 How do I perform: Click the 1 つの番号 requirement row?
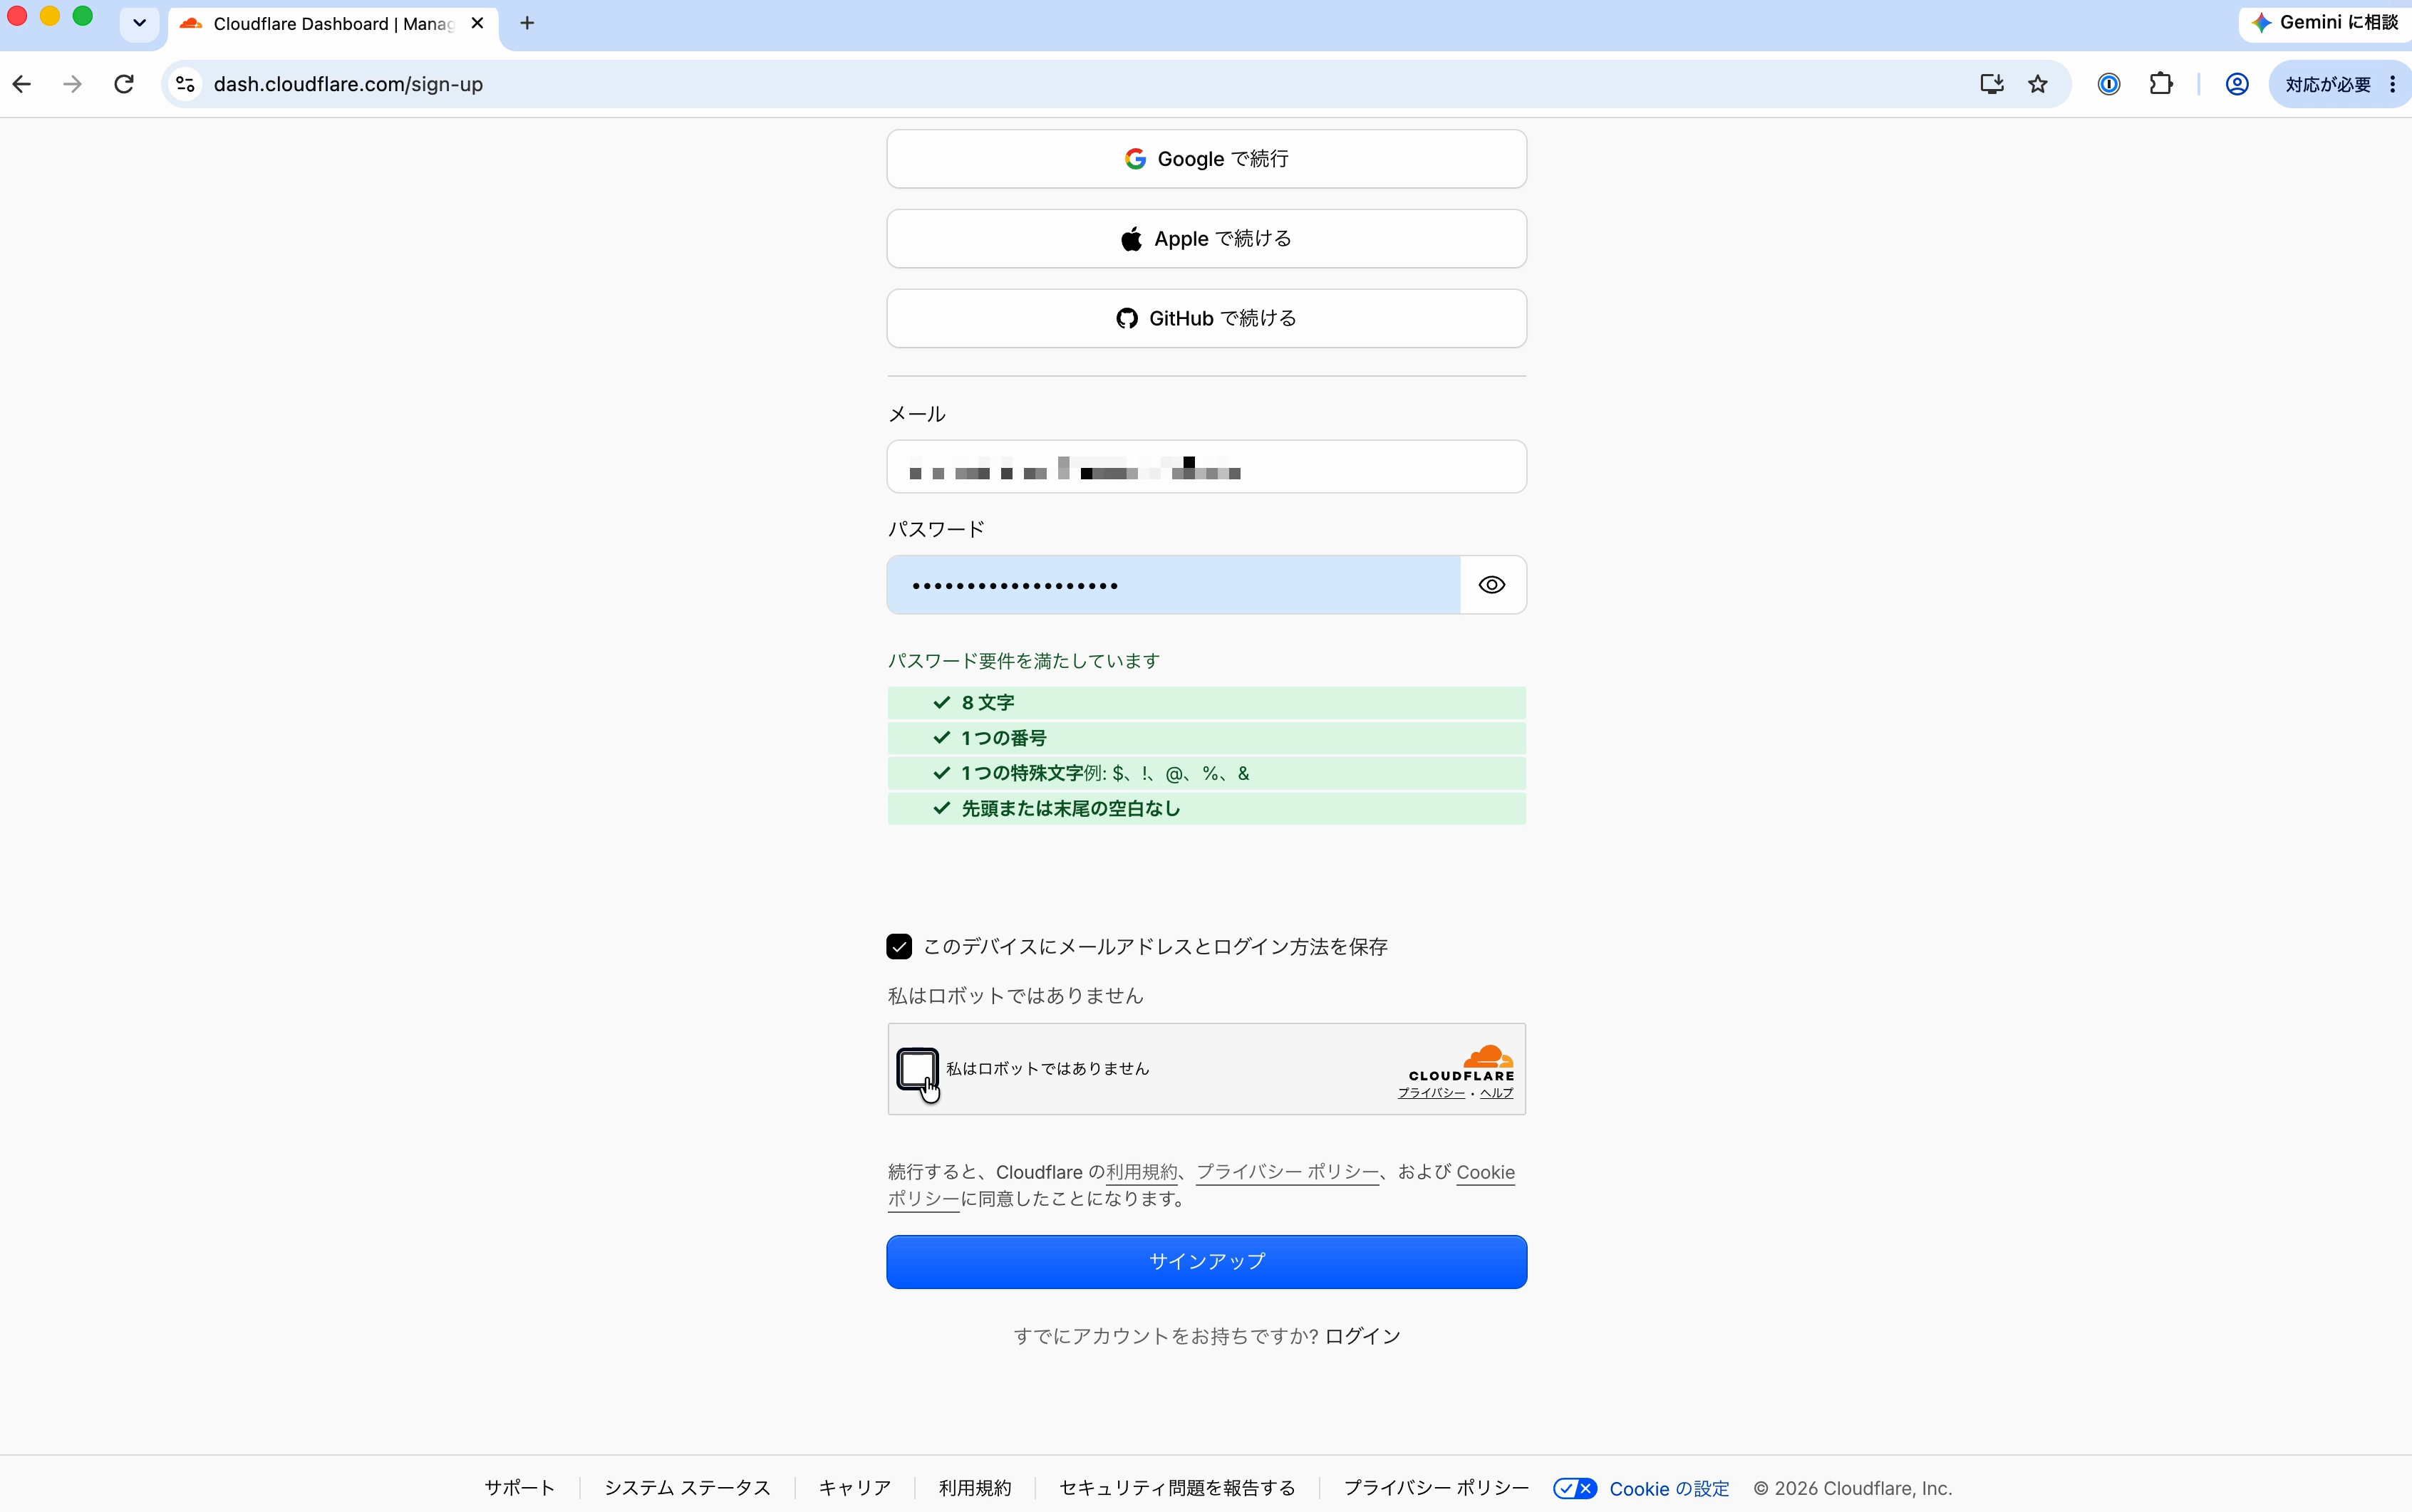click(1206, 738)
